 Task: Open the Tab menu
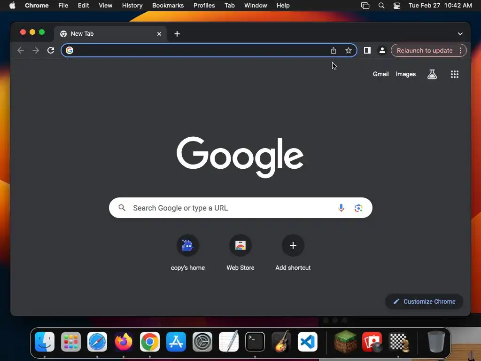pos(229,6)
